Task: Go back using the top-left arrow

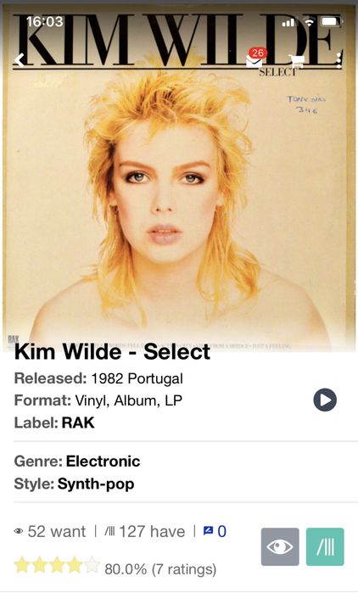Action: (20, 59)
